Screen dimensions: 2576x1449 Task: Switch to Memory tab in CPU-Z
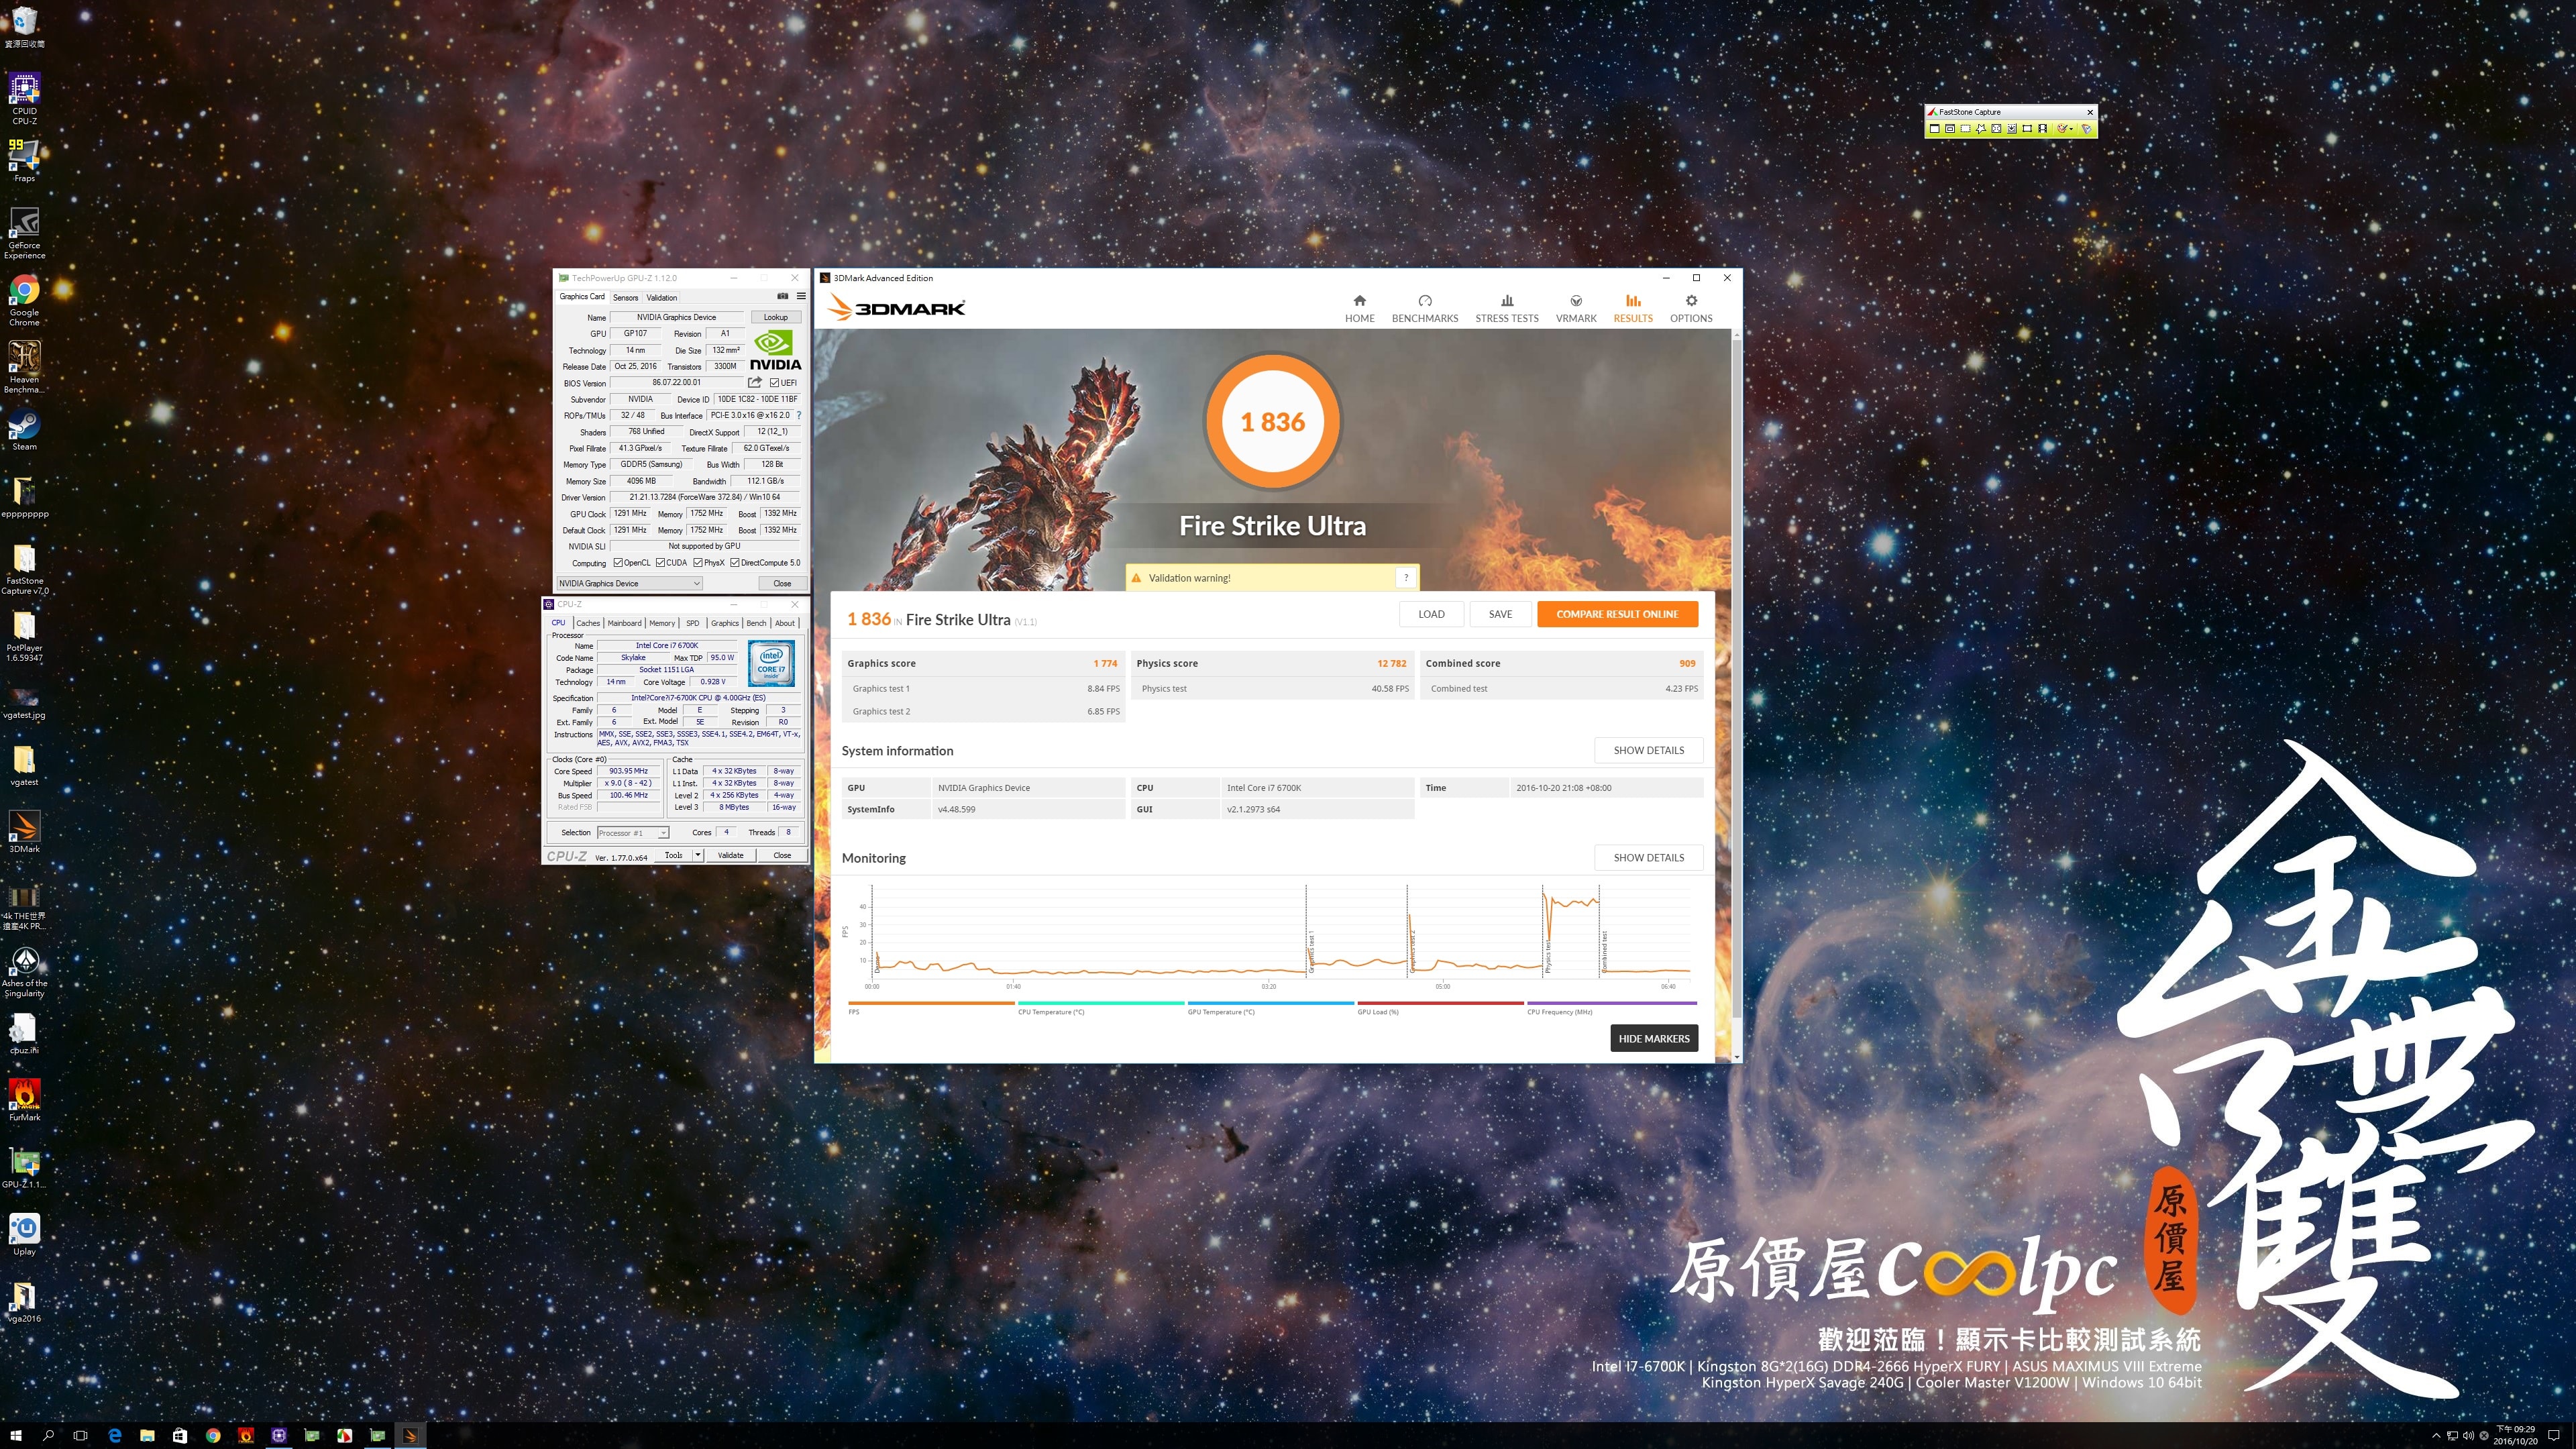(x=662, y=623)
